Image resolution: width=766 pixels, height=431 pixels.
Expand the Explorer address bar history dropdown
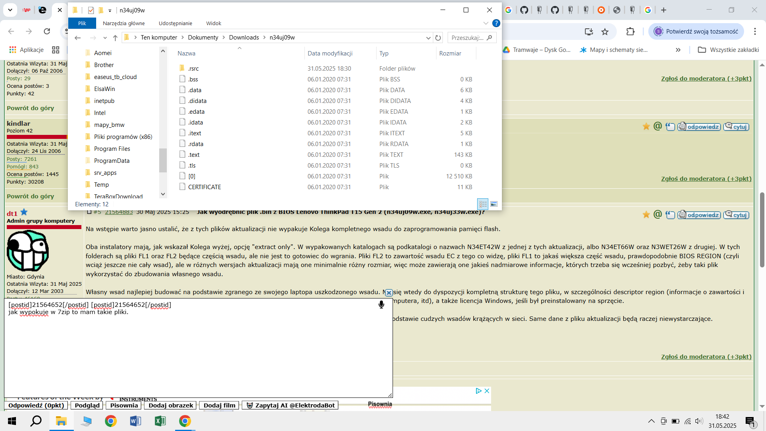[428, 38]
